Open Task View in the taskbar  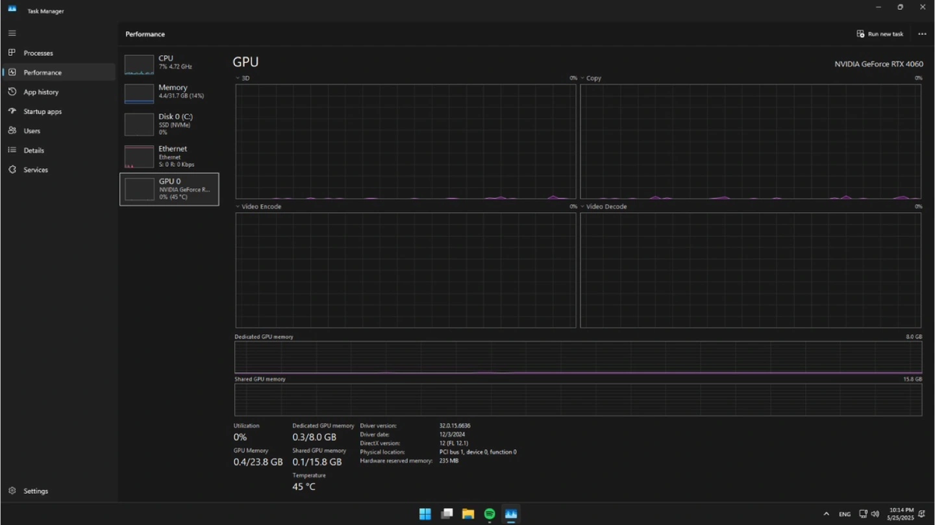447,514
